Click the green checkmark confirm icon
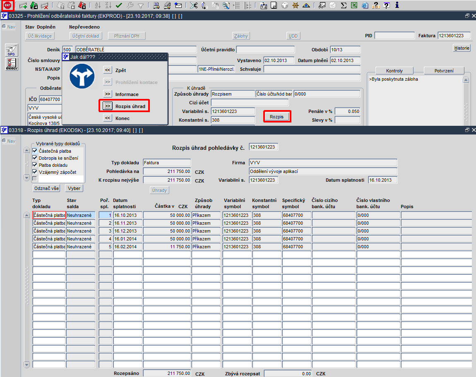The width and height of the screenshot is (476, 377). point(119,5)
